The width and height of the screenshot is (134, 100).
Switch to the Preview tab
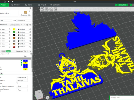(x=15, y=5)
